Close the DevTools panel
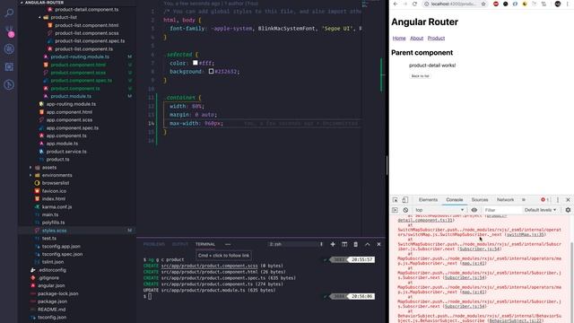 tap(568, 200)
